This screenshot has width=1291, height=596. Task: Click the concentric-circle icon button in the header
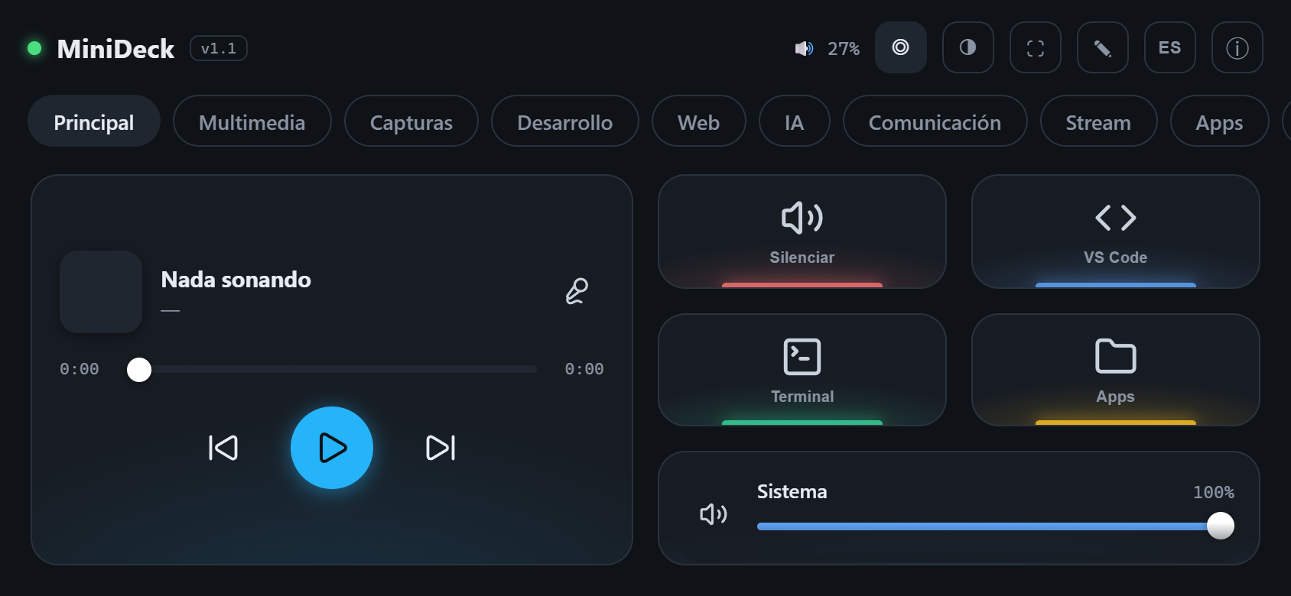pos(901,47)
